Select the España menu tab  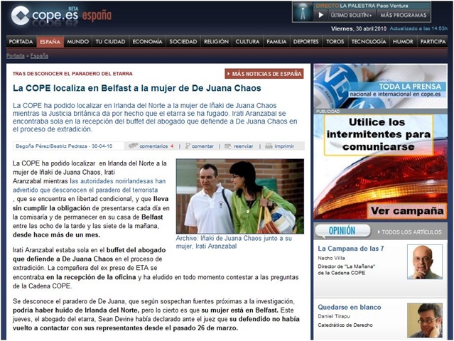50,42
